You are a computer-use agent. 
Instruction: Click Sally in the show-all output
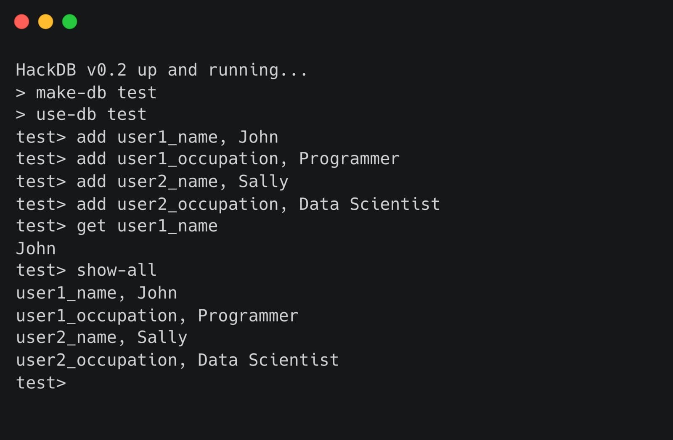[162, 337]
